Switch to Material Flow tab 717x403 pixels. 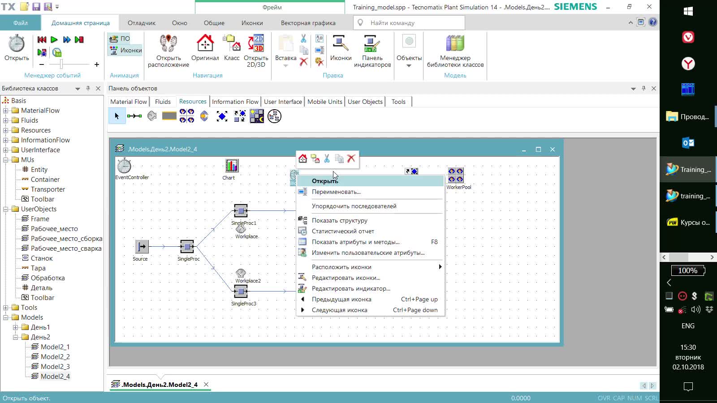coord(129,102)
